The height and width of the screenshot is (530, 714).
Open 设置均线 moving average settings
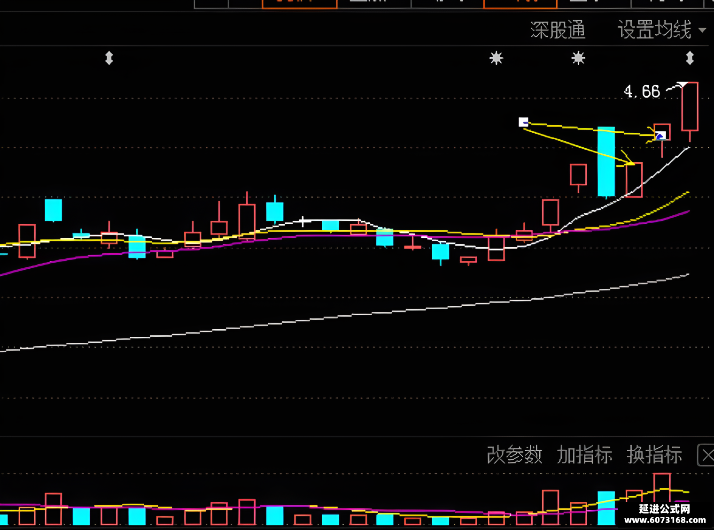pos(654,30)
